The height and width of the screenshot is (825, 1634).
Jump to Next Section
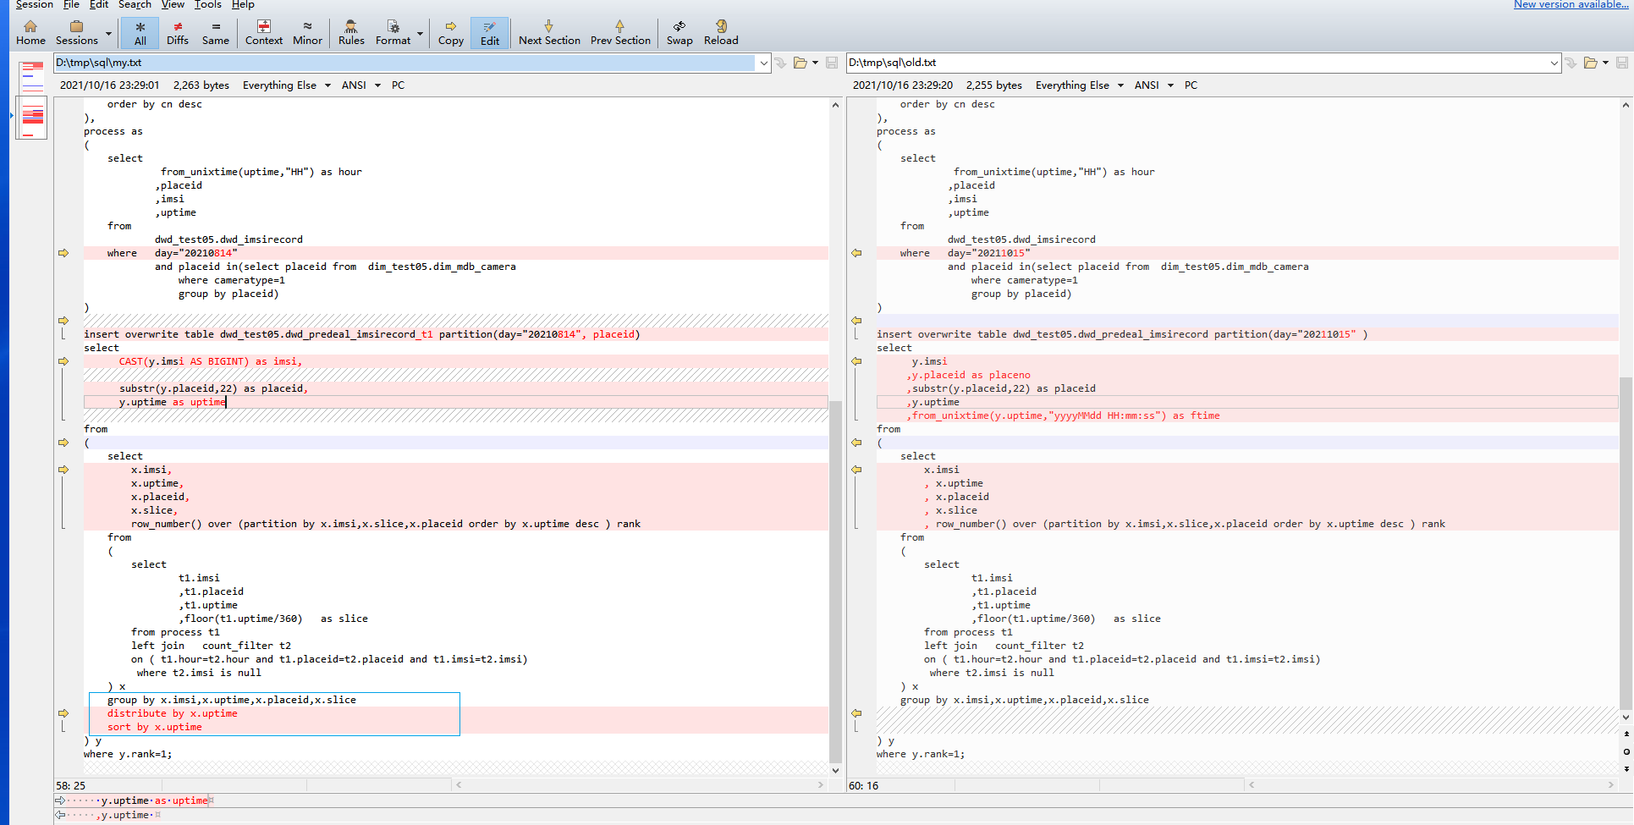549,32
